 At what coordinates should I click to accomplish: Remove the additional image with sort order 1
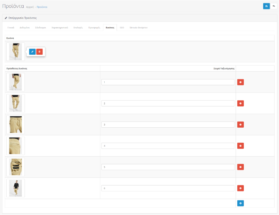pyautogui.click(x=241, y=82)
